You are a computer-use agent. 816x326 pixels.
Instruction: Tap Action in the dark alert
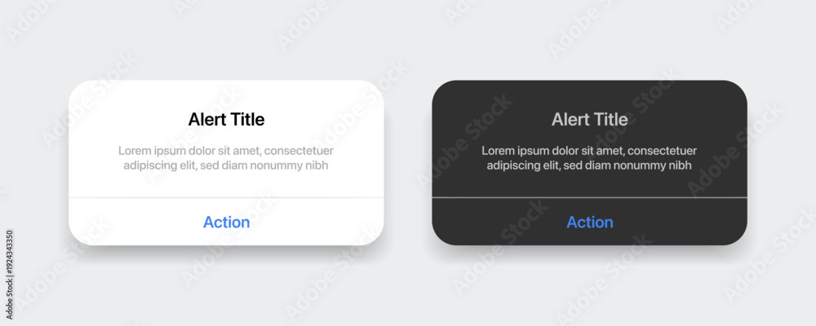pyautogui.click(x=590, y=222)
